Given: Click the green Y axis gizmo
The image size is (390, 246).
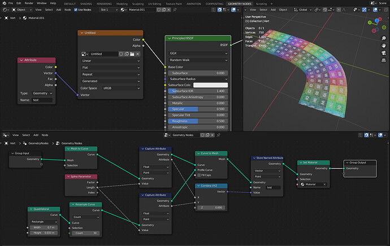Looking at the screenshot, I should click(370, 23).
